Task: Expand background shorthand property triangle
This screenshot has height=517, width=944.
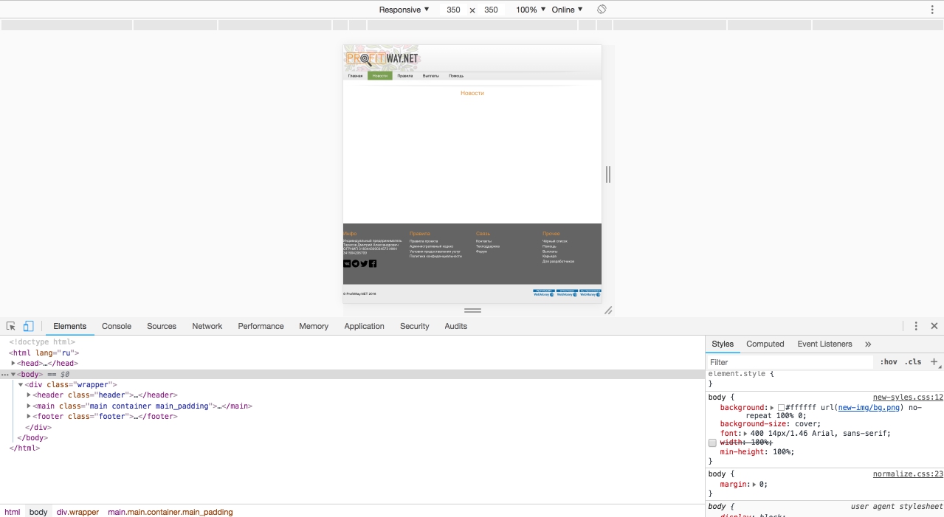Action: click(772, 408)
